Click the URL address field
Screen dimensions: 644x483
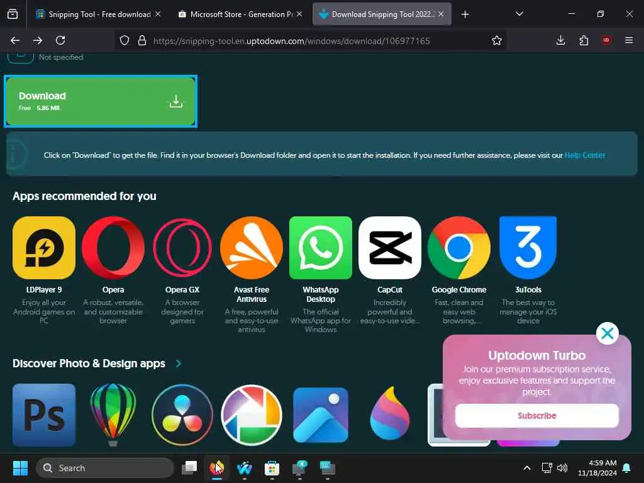pos(292,41)
